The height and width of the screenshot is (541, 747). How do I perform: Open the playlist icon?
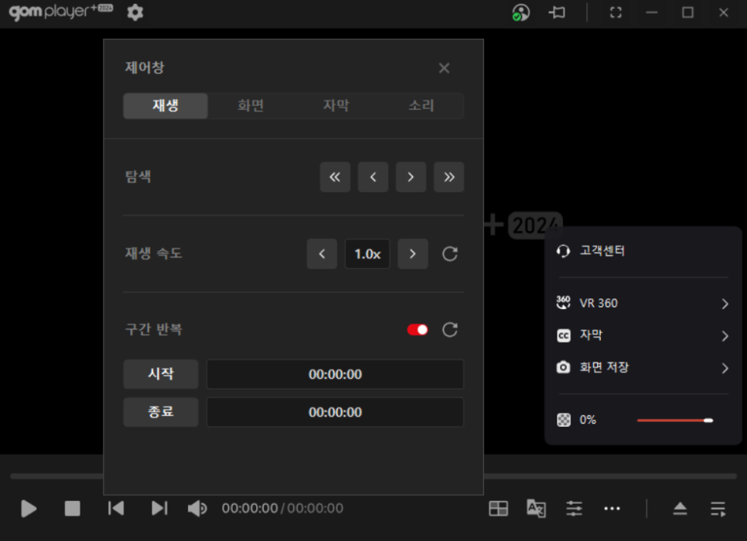click(x=718, y=509)
